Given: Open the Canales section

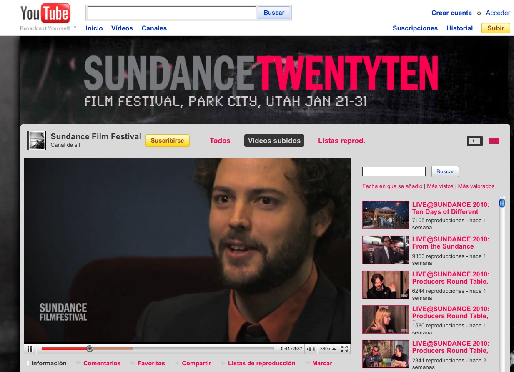Looking at the screenshot, I should [154, 28].
